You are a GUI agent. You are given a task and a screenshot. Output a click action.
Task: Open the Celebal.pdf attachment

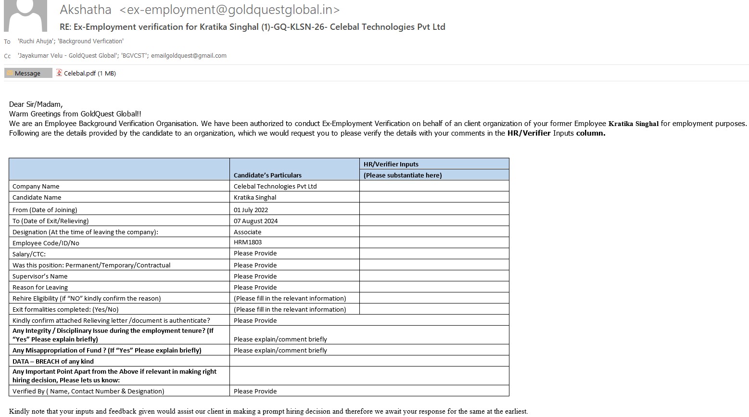89,73
